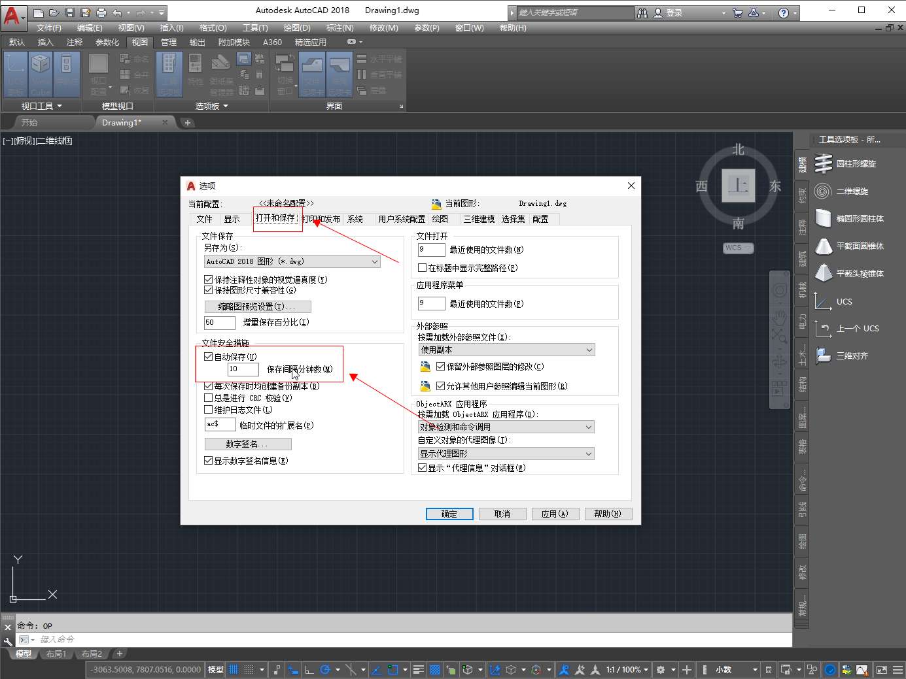Open the 另存为 file format dropdown

pos(292,261)
